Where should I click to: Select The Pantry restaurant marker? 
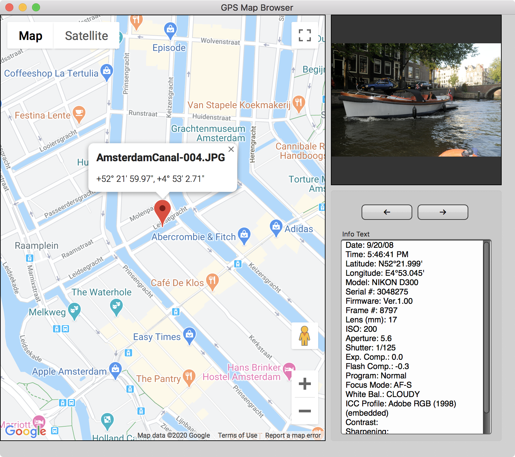pos(189,378)
